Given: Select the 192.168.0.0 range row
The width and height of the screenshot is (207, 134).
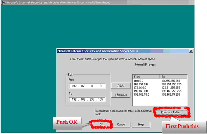Looking at the screenshot, I should click(x=160, y=91).
